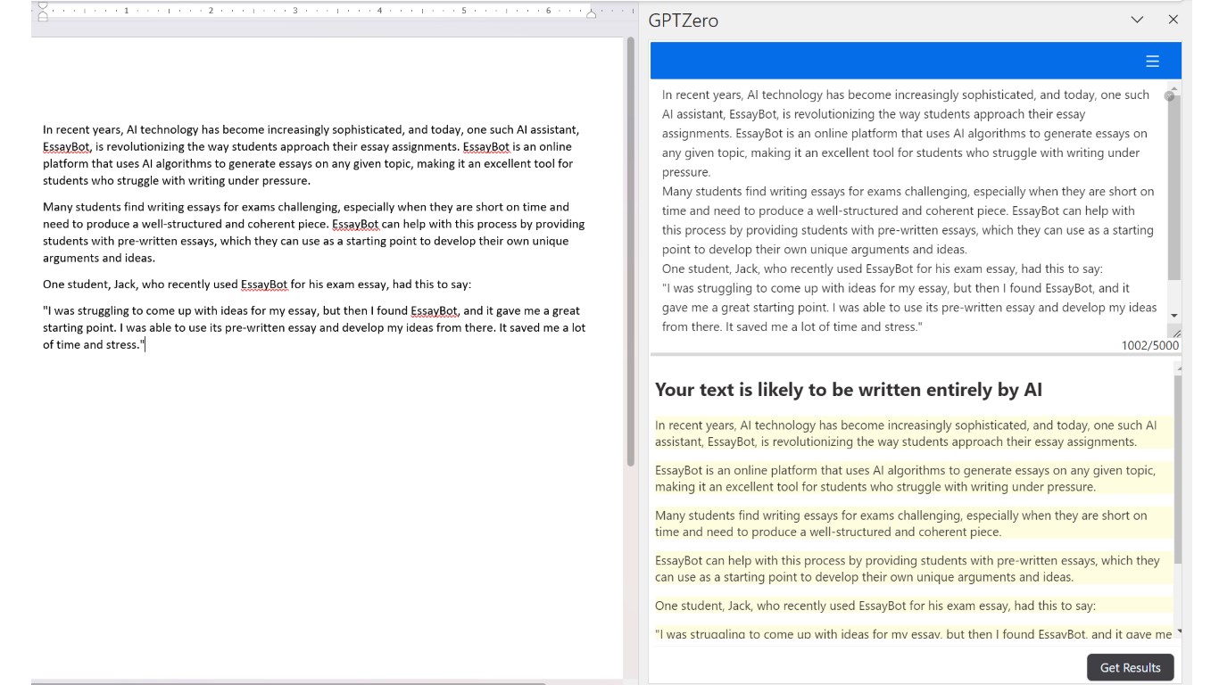Click Word paragraph beginning 'In recent years, AI technology'

point(311,155)
